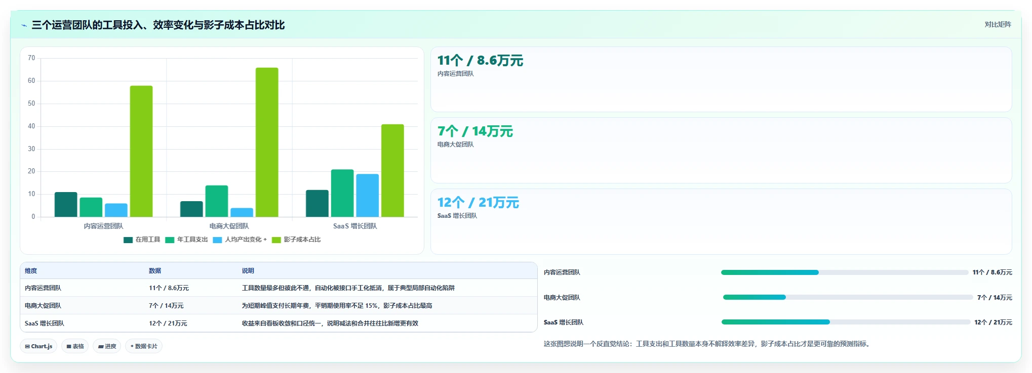Open the 12个 / 21万元 data card
Image resolution: width=1032 pixels, height=373 pixels.
click(721, 221)
